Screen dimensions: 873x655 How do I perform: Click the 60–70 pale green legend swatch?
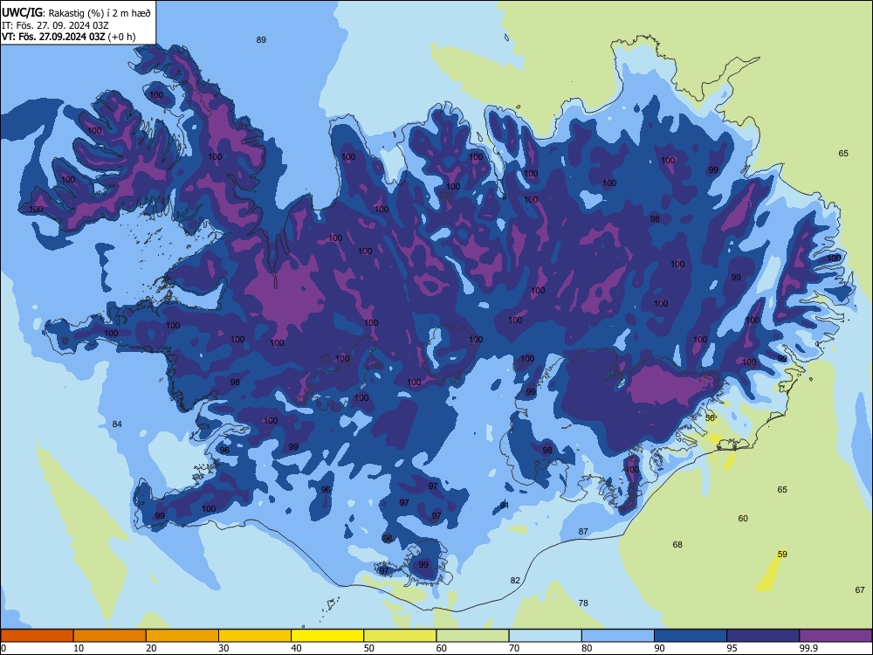click(x=472, y=636)
